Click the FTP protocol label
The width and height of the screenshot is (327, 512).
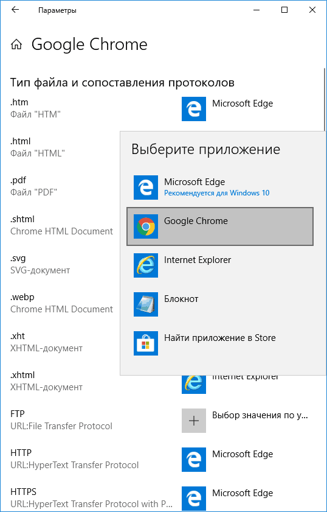18,414
